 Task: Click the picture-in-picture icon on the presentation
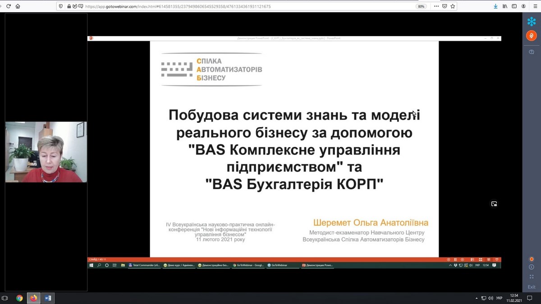coord(494,204)
